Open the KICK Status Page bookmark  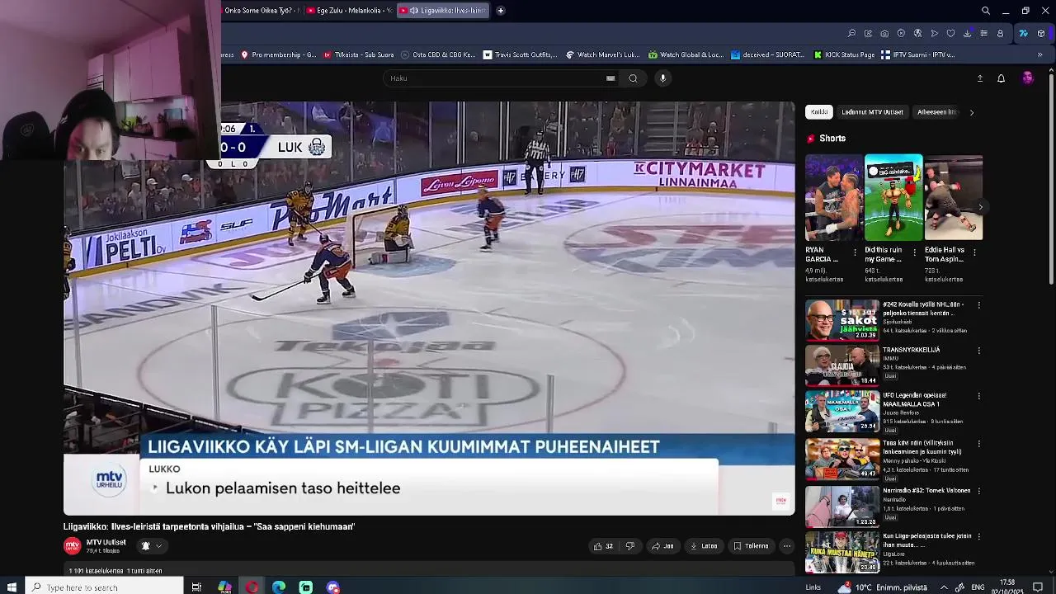pos(844,55)
